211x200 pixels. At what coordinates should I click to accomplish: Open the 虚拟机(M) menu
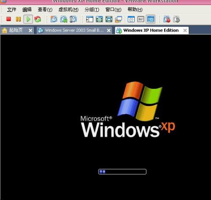pyautogui.click(x=68, y=10)
